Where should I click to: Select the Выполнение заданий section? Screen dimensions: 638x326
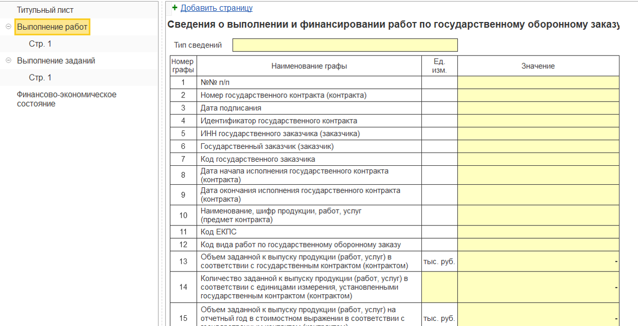click(x=56, y=61)
